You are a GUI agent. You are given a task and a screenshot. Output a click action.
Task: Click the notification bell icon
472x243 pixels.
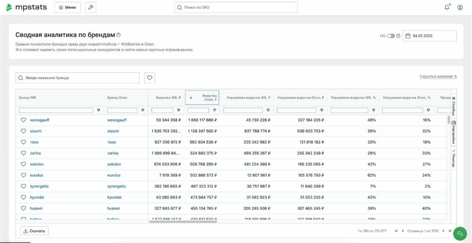pos(447,7)
